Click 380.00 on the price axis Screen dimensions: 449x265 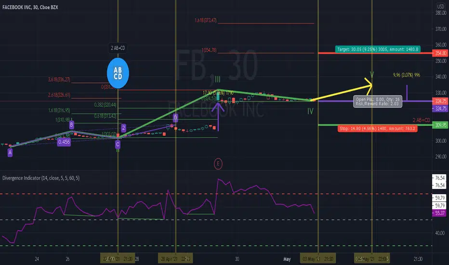point(440,13)
